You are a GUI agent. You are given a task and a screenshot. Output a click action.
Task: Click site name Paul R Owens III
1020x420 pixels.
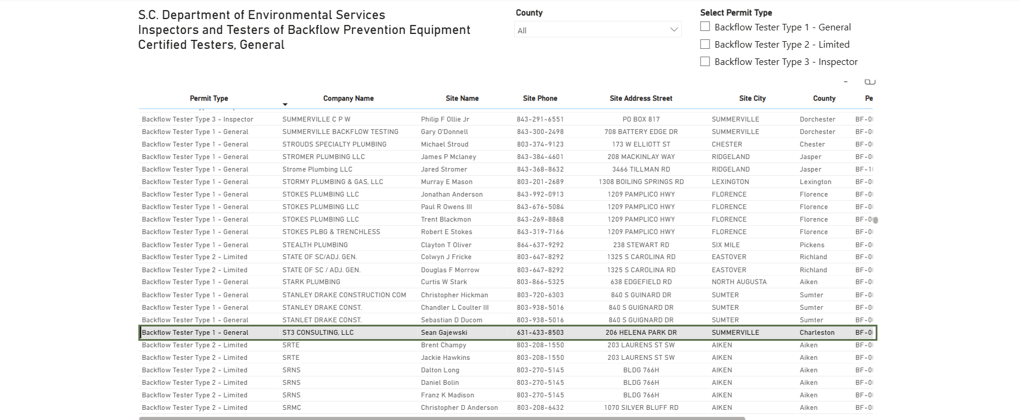[446, 207]
